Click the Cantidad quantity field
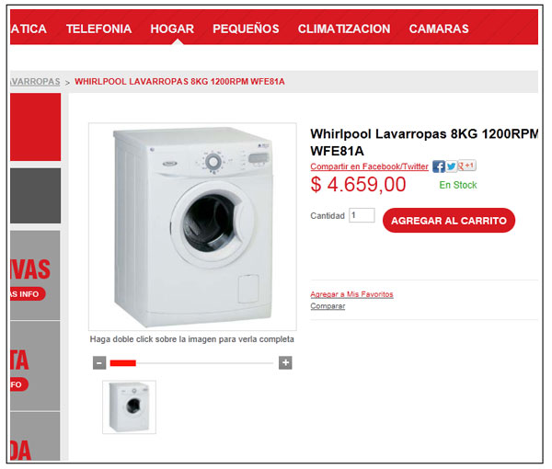 coord(362,215)
